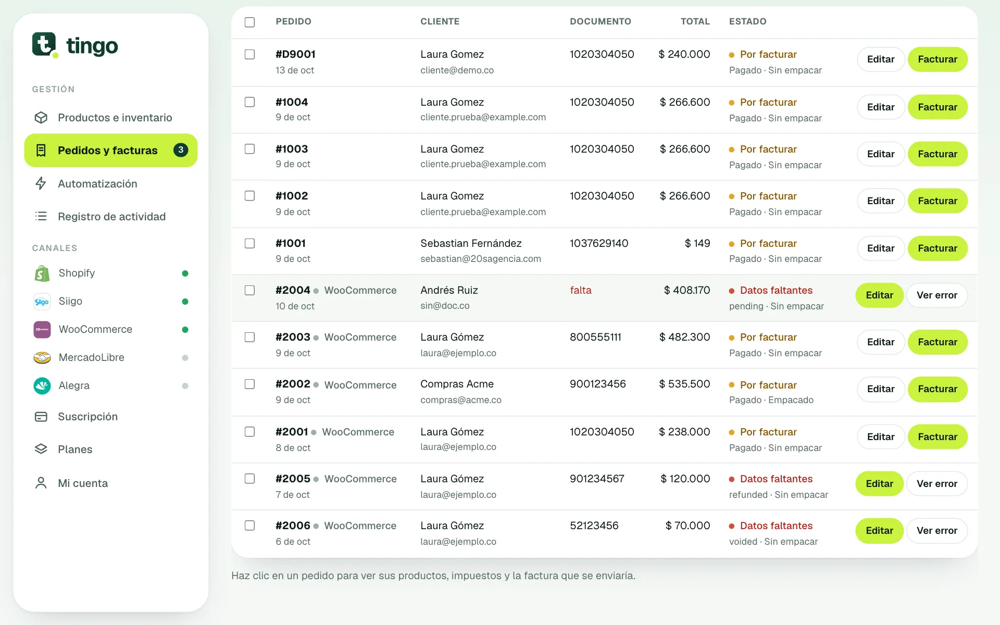Toggle the select-all checkbox in table header
Screen dimensions: 1000x625
coord(250,22)
